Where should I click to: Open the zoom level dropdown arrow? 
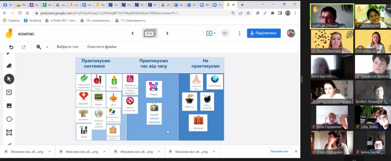pos(47,47)
